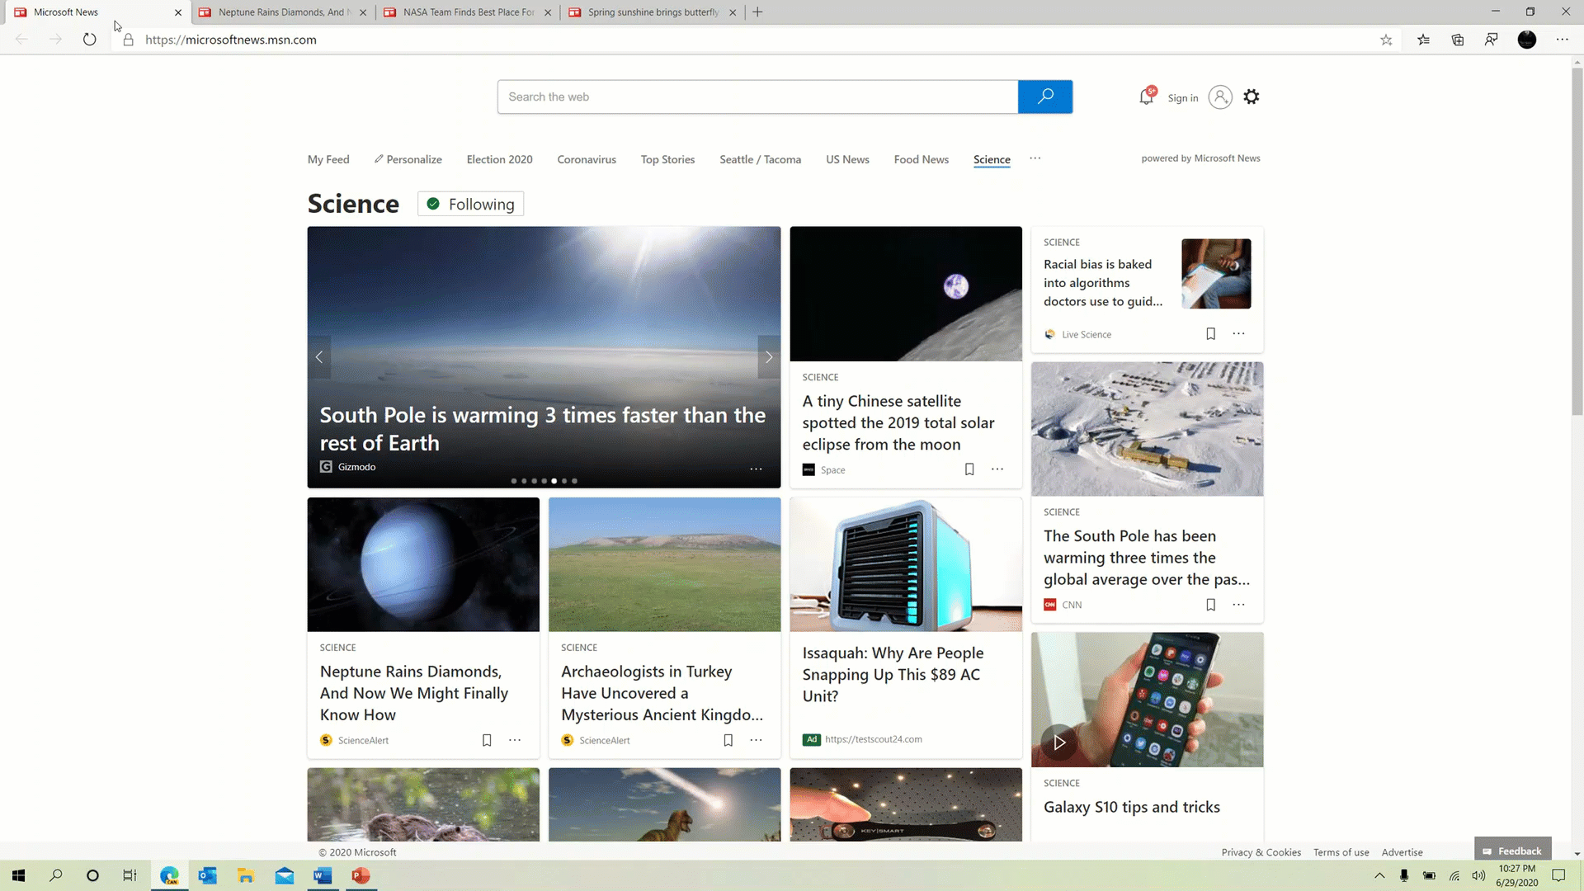Select the Science tab
Screen dimensions: 1584x891
[x=991, y=160]
